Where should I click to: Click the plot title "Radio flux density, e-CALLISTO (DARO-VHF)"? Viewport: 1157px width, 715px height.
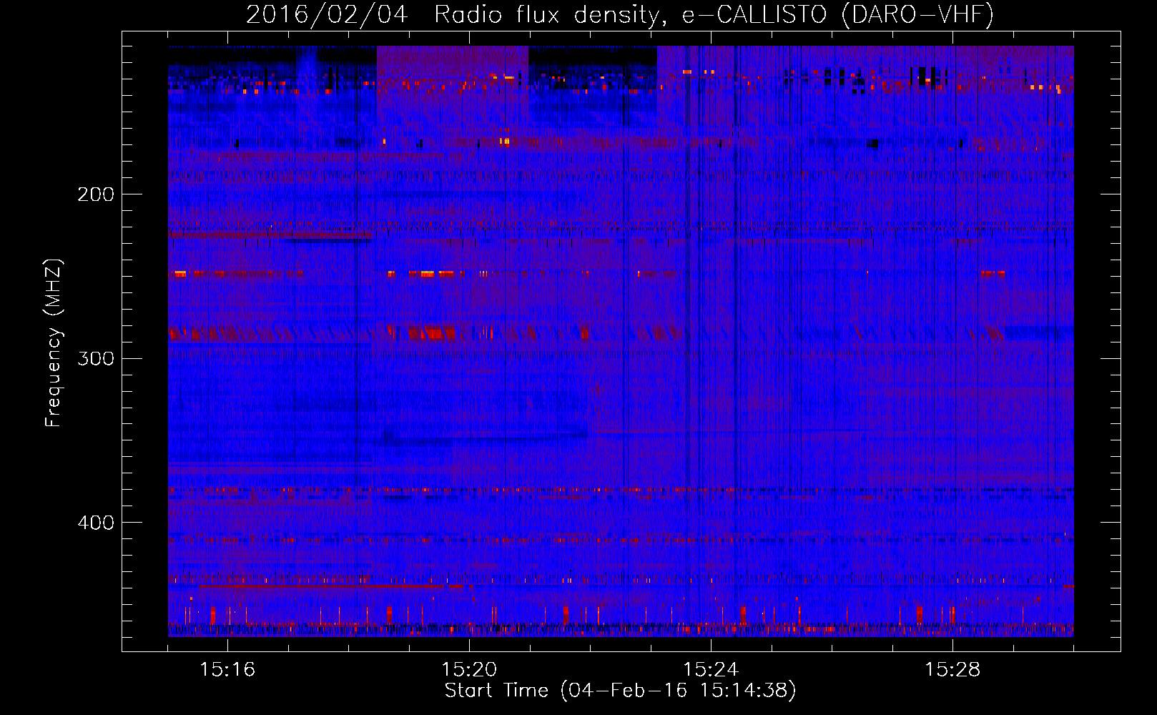coord(714,14)
